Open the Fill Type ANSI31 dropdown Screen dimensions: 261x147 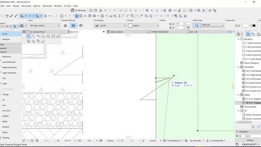143,26
